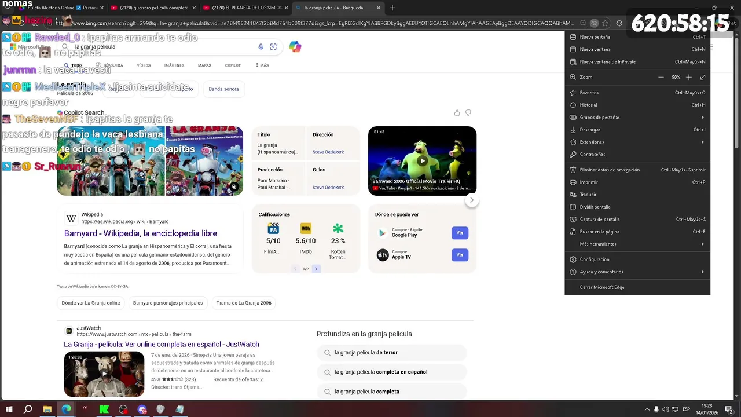Select Nueva pestaña menu entry
The image size is (741, 417).
[x=637, y=37]
